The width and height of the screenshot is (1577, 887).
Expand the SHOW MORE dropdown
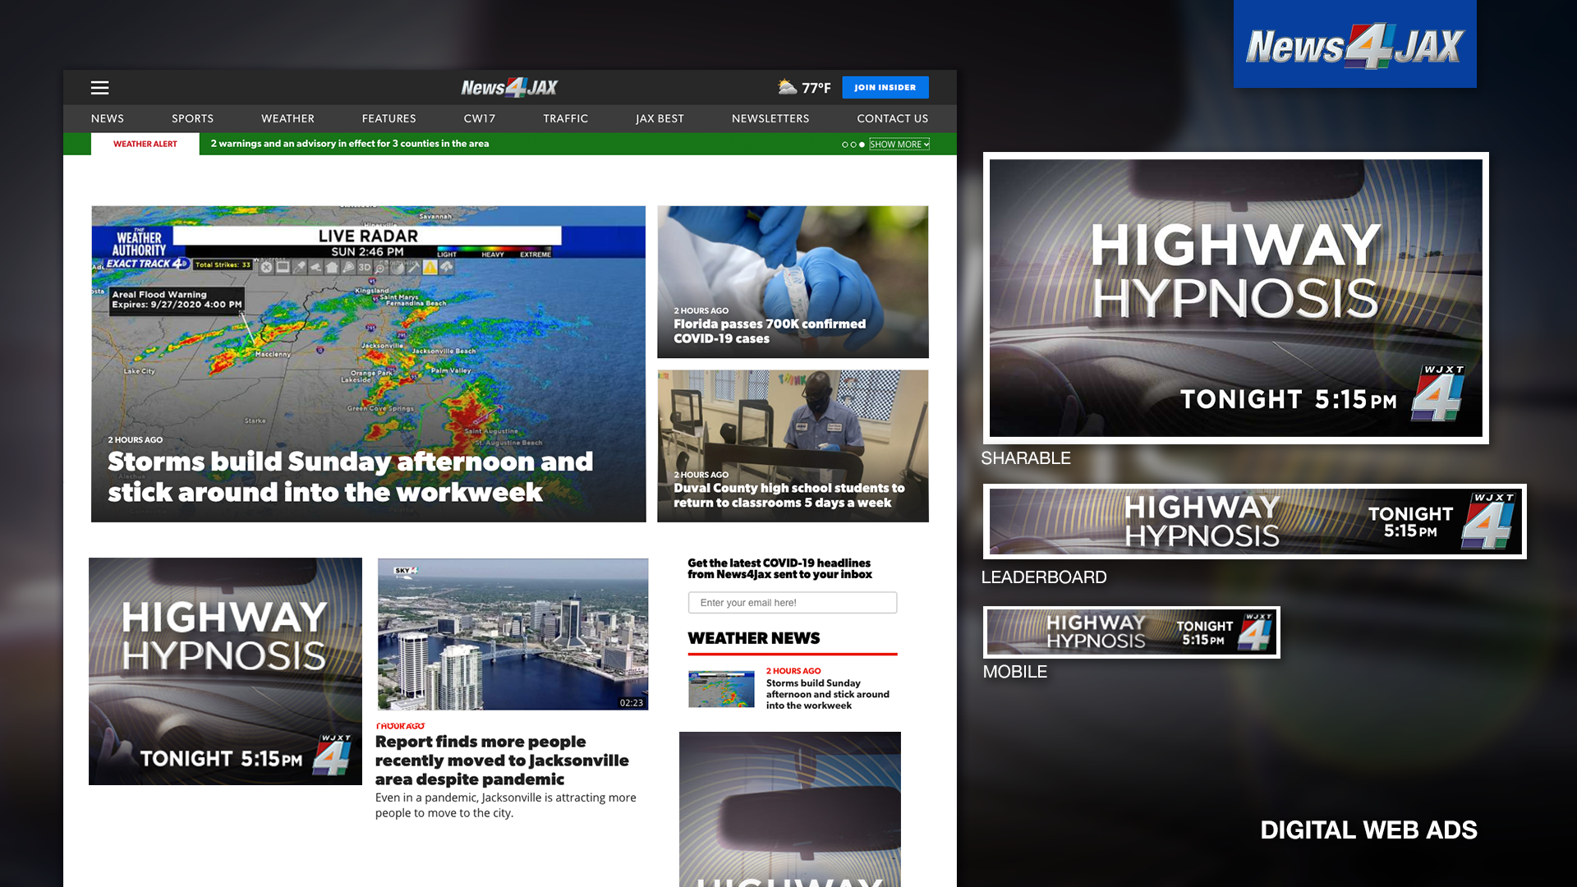(899, 145)
